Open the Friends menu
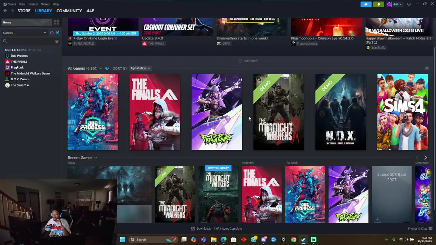436x245 pixels. (33, 4)
